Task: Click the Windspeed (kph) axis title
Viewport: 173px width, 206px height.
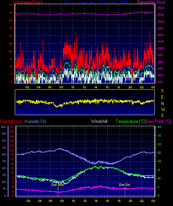Action: click(28, 2)
